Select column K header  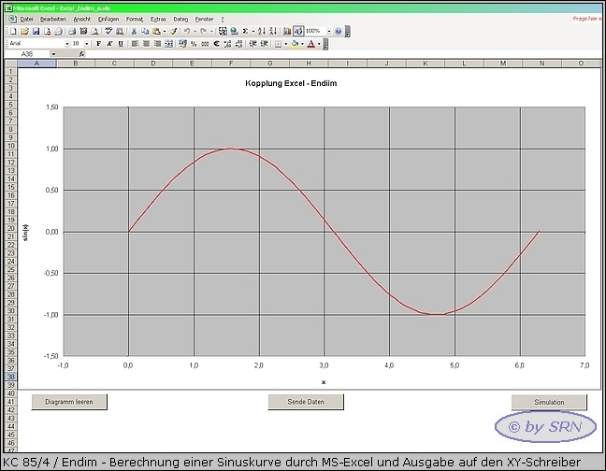426,64
